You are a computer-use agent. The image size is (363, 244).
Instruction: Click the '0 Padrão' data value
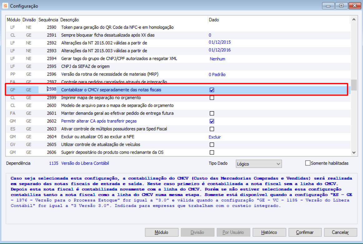[217, 74]
